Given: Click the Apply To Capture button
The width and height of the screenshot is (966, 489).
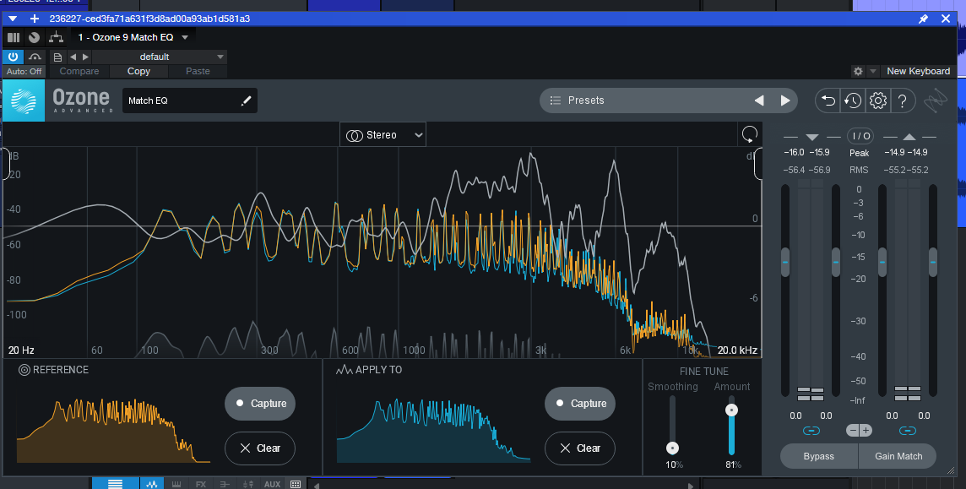Looking at the screenshot, I should pos(580,404).
